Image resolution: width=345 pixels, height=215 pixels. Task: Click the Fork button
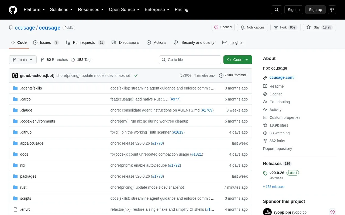pos(285,27)
